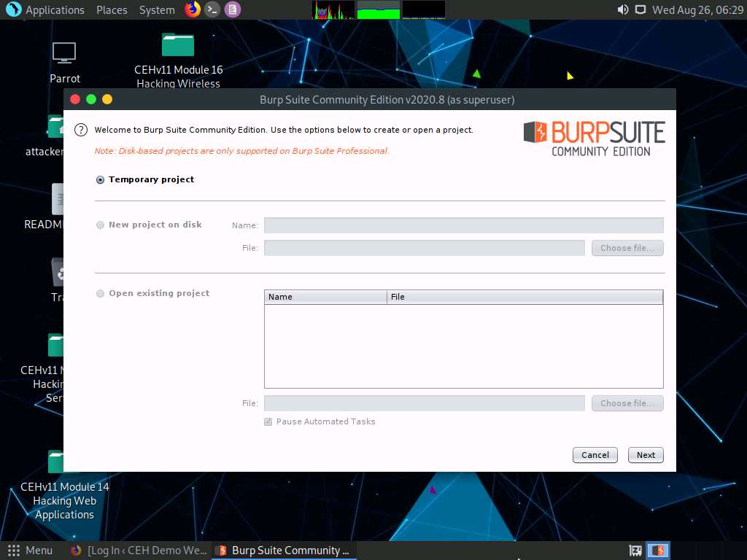Image resolution: width=747 pixels, height=560 pixels.
Task: Open the CPU usage monitor graph in the panel
Action: (332, 9)
